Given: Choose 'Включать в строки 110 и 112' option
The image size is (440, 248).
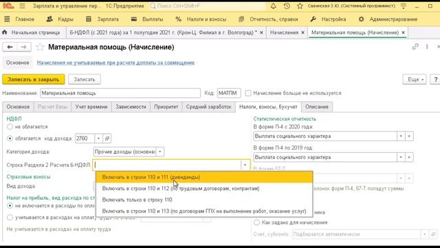Looking at the screenshot, I should pos(204,188).
